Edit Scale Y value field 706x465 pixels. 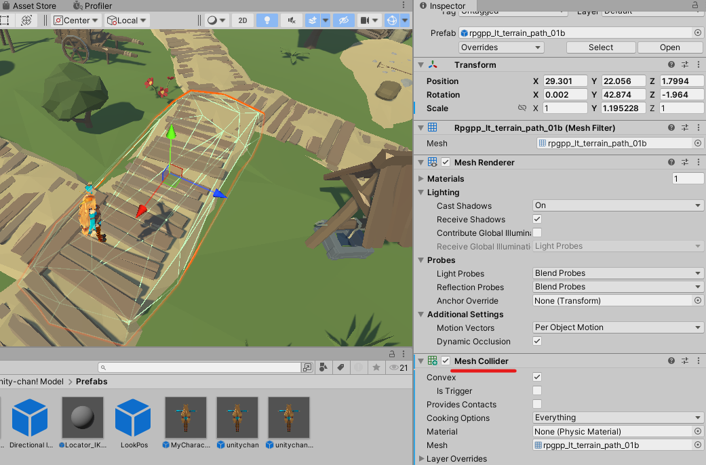click(x=623, y=108)
